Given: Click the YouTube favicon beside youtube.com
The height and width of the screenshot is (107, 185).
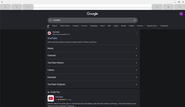Looking at the screenshot, I should [49, 33].
